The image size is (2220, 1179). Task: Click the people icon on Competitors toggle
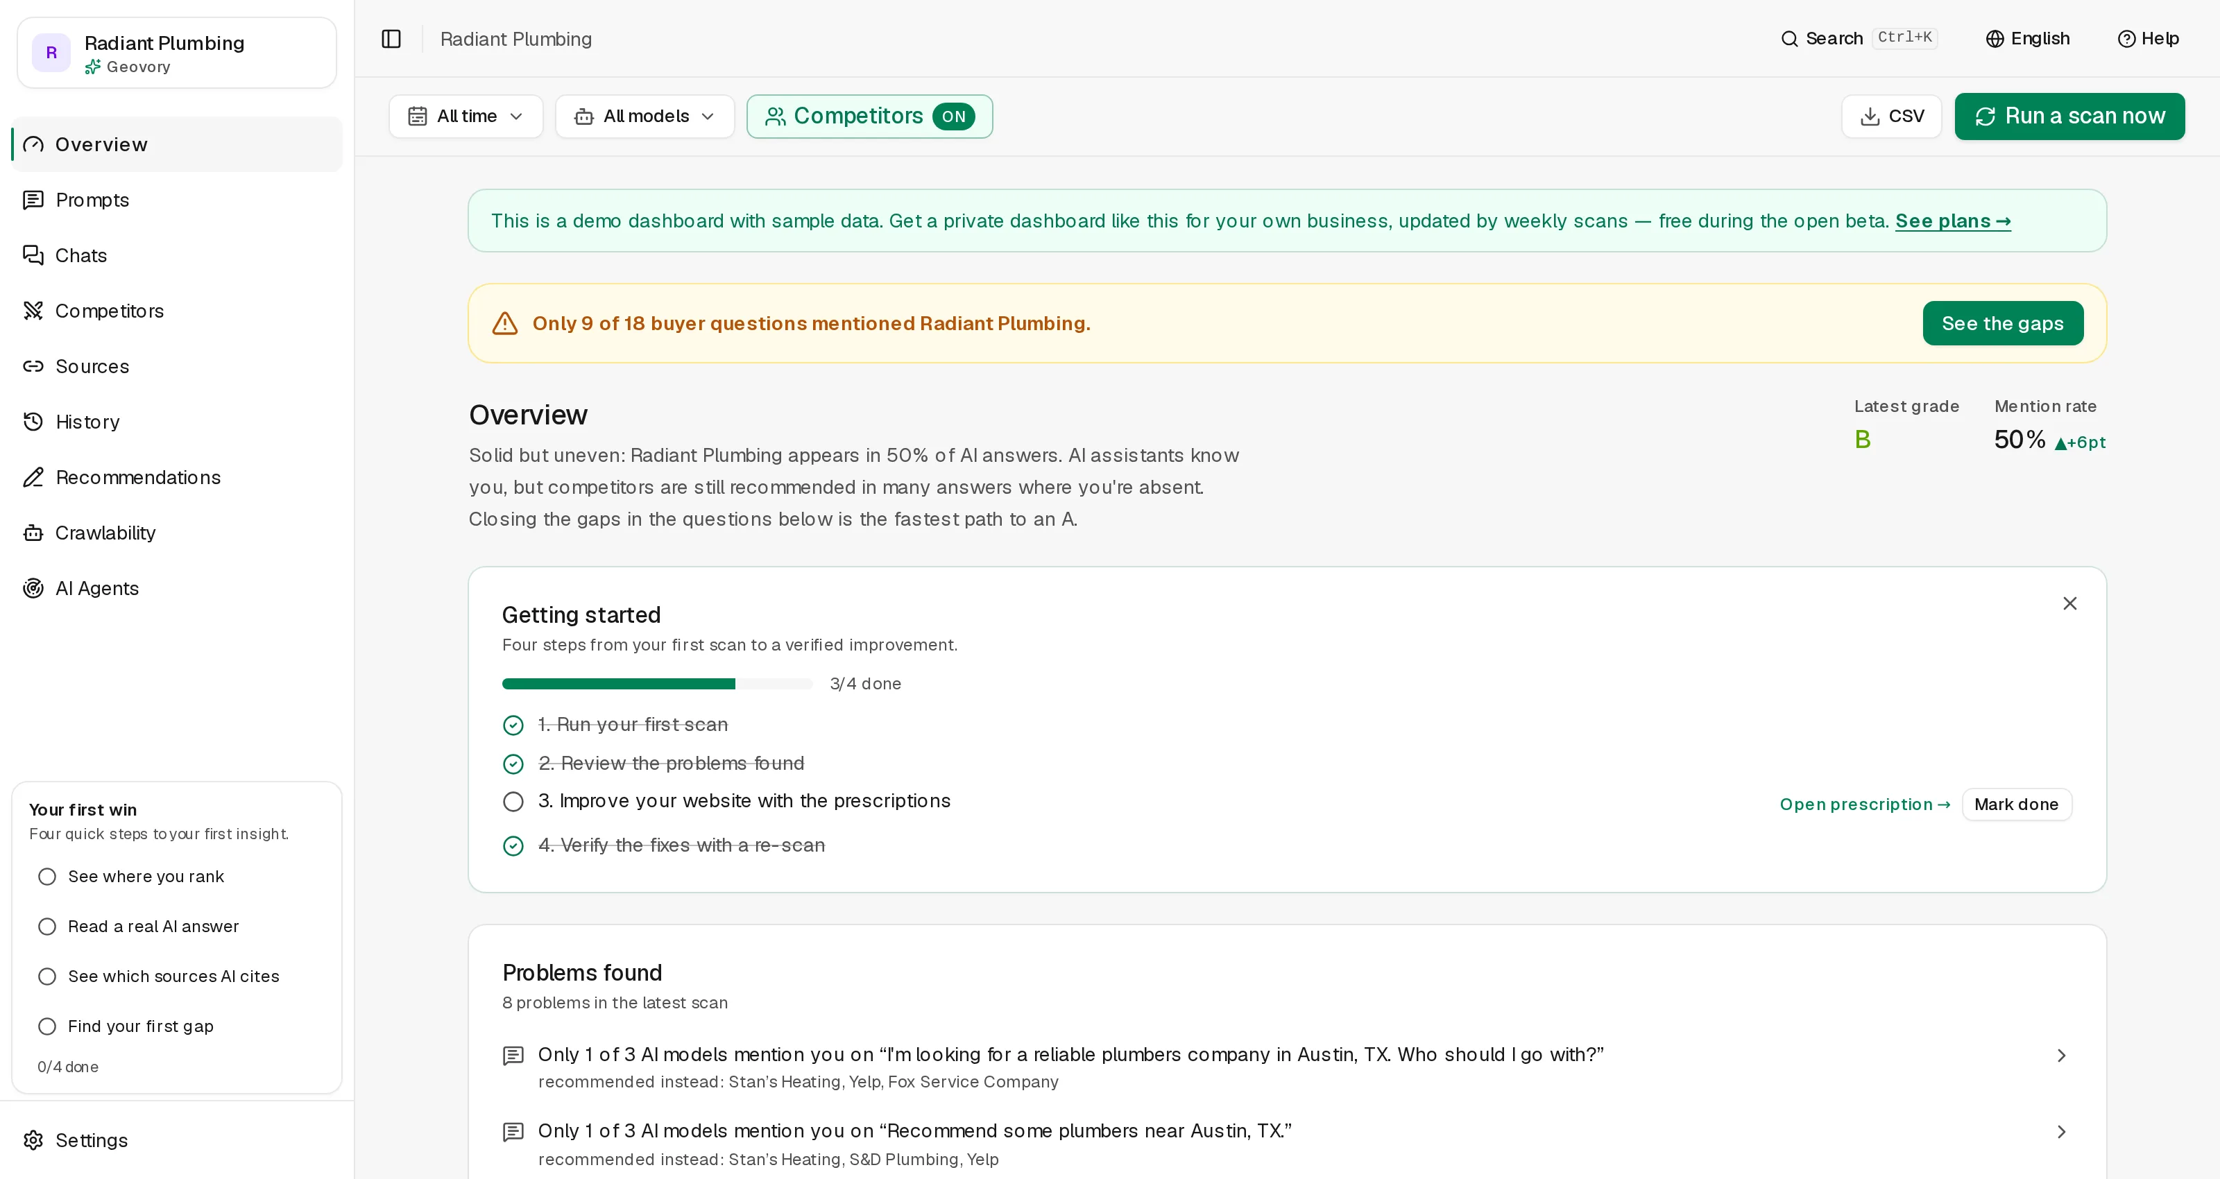click(776, 117)
